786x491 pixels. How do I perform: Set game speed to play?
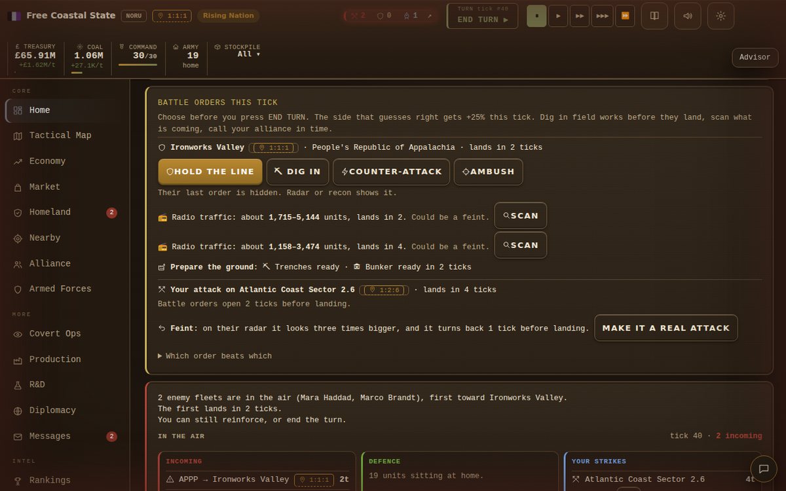coord(558,16)
